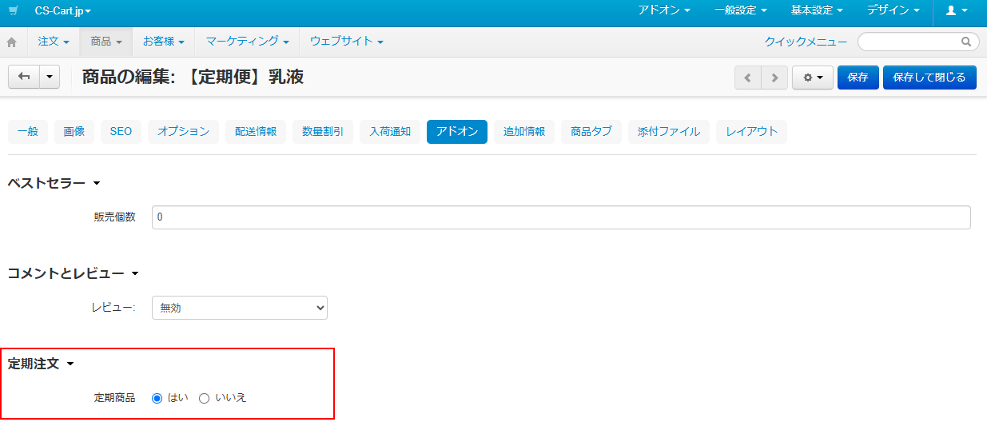Click the 保存 button
Screen dimensions: 987x426
[x=858, y=78]
